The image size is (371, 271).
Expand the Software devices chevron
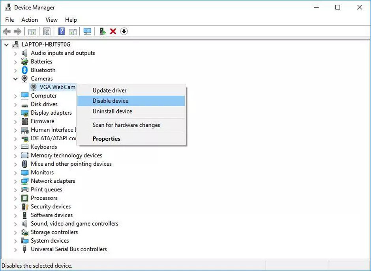tap(15, 215)
